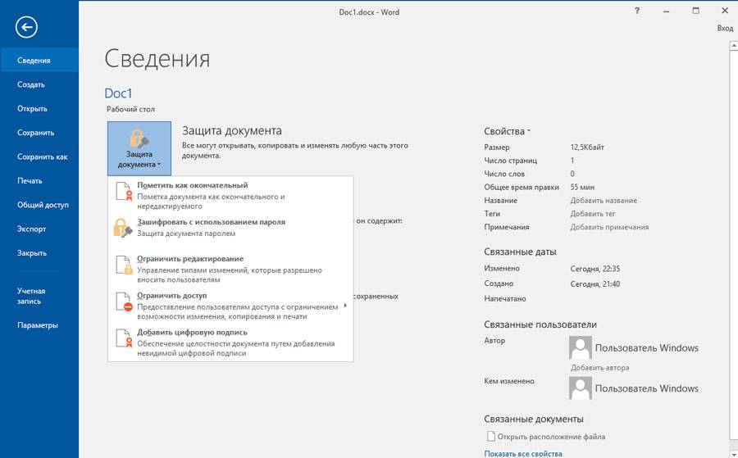Click the file icon beside Открыть расположение файла
738x458 pixels.
[491, 437]
